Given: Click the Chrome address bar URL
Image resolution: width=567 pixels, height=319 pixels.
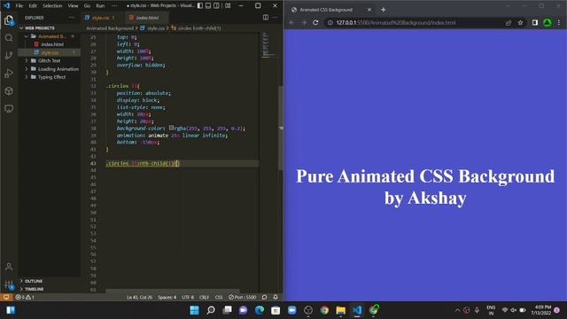Looking at the screenshot, I should point(396,22).
